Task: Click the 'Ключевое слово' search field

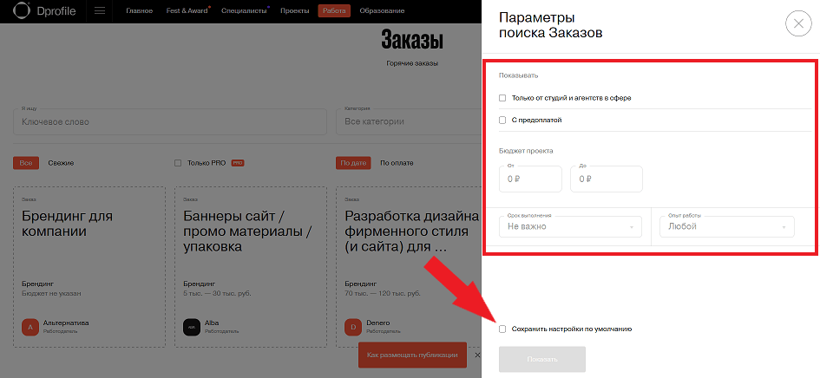Action: coord(170,121)
